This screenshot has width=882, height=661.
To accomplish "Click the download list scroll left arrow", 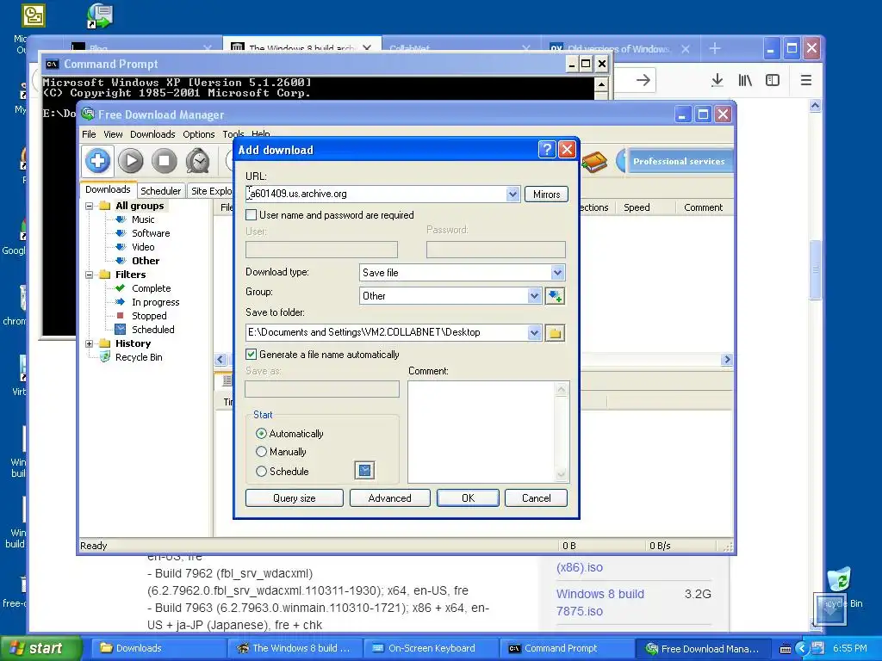I will pos(220,360).
